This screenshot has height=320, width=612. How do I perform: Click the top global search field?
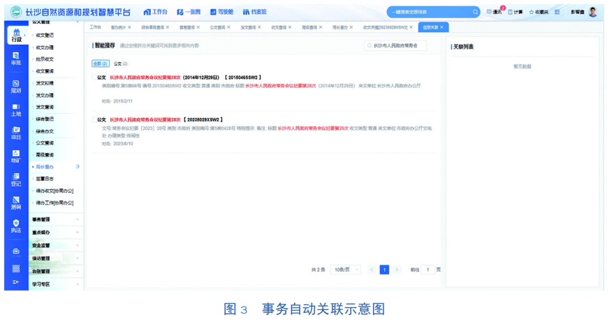tap(433, 12)
